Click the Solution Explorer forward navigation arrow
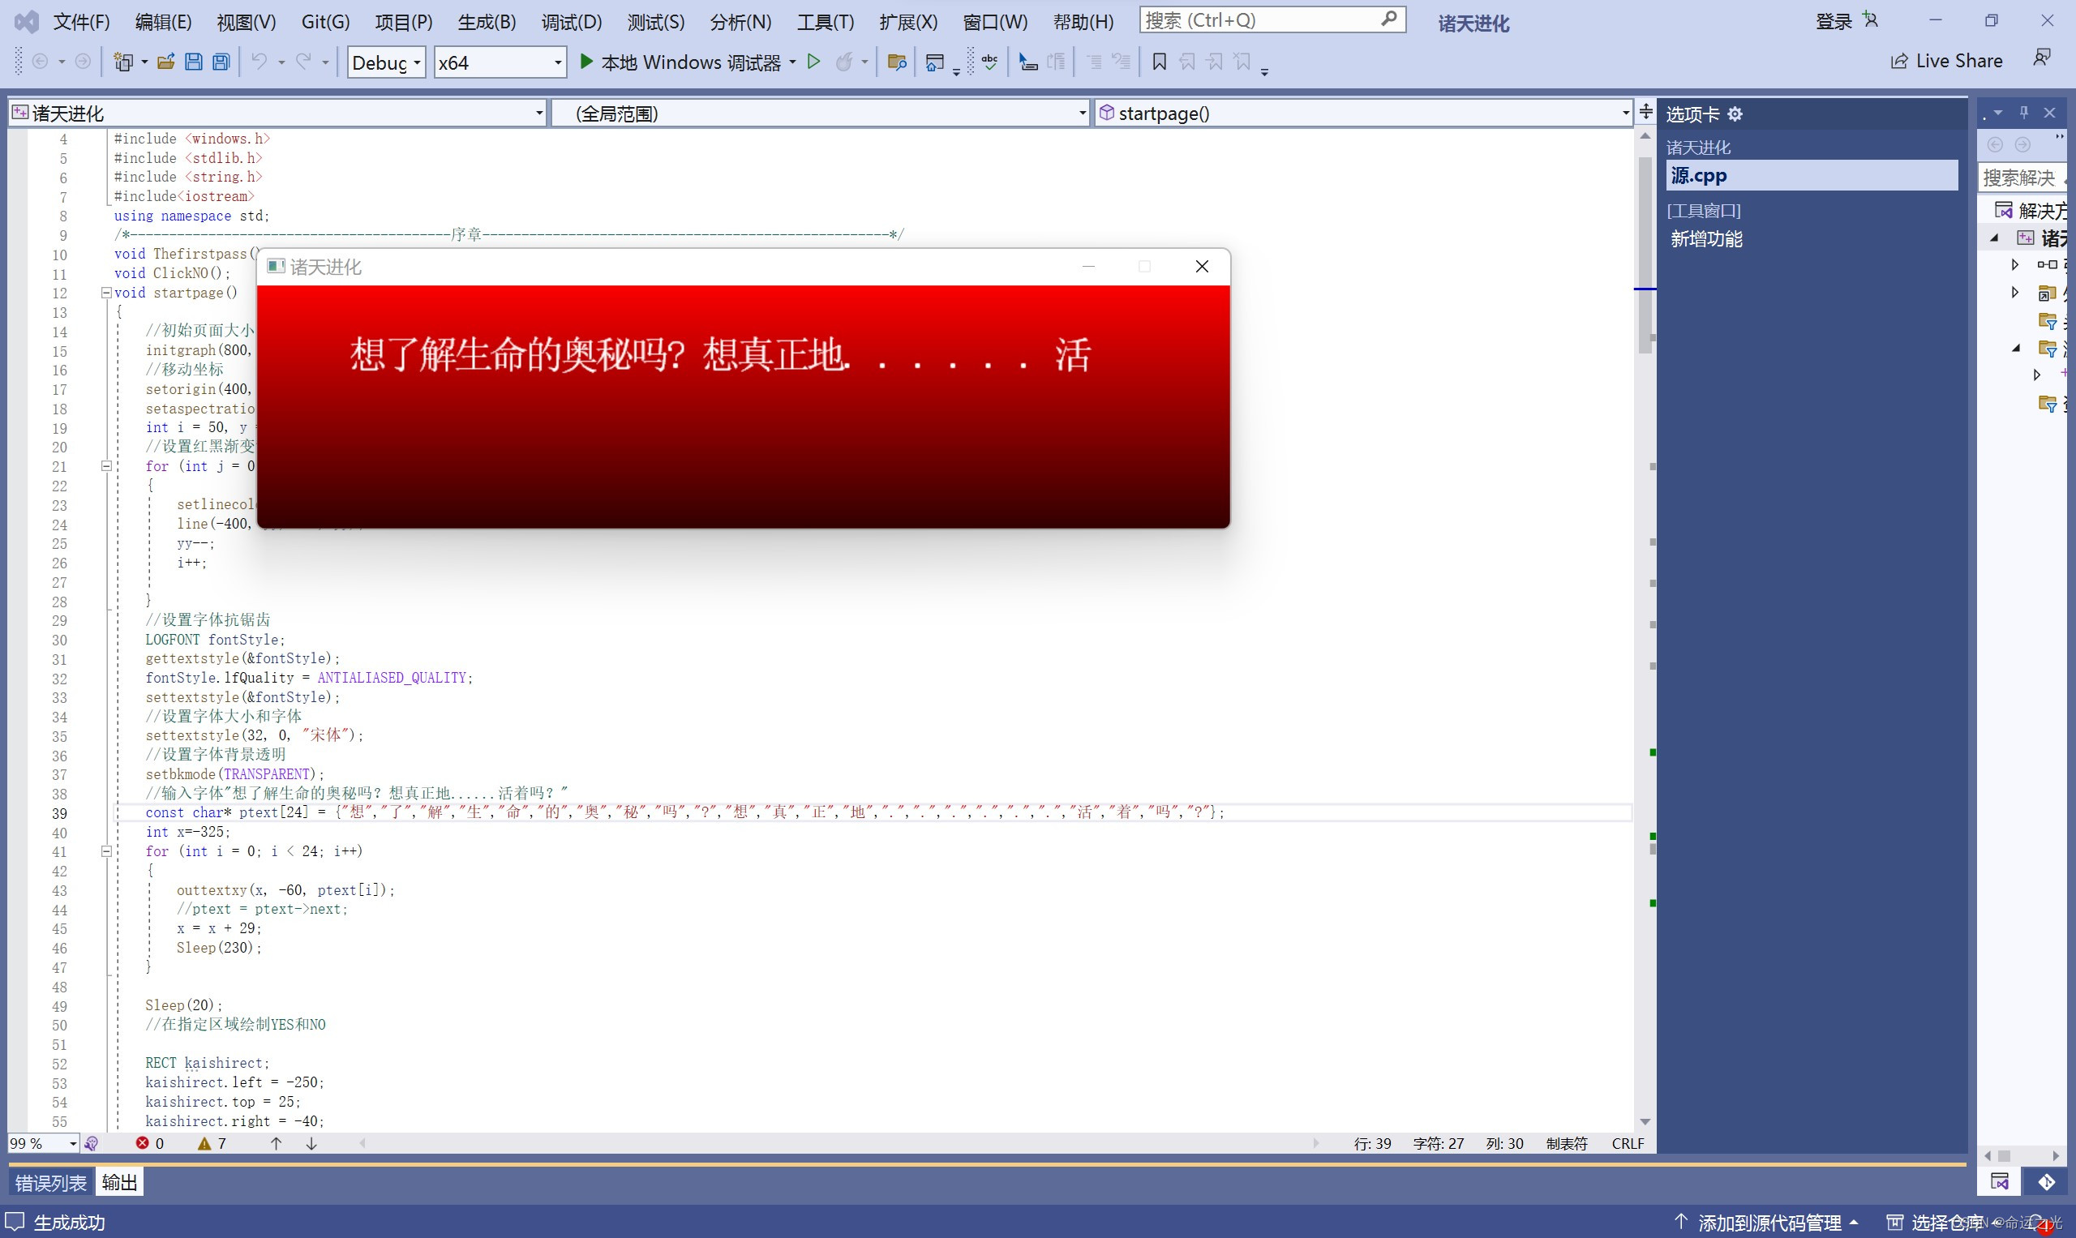This screenshot has width=2076, height=1238. click(x=2022, y=144)
